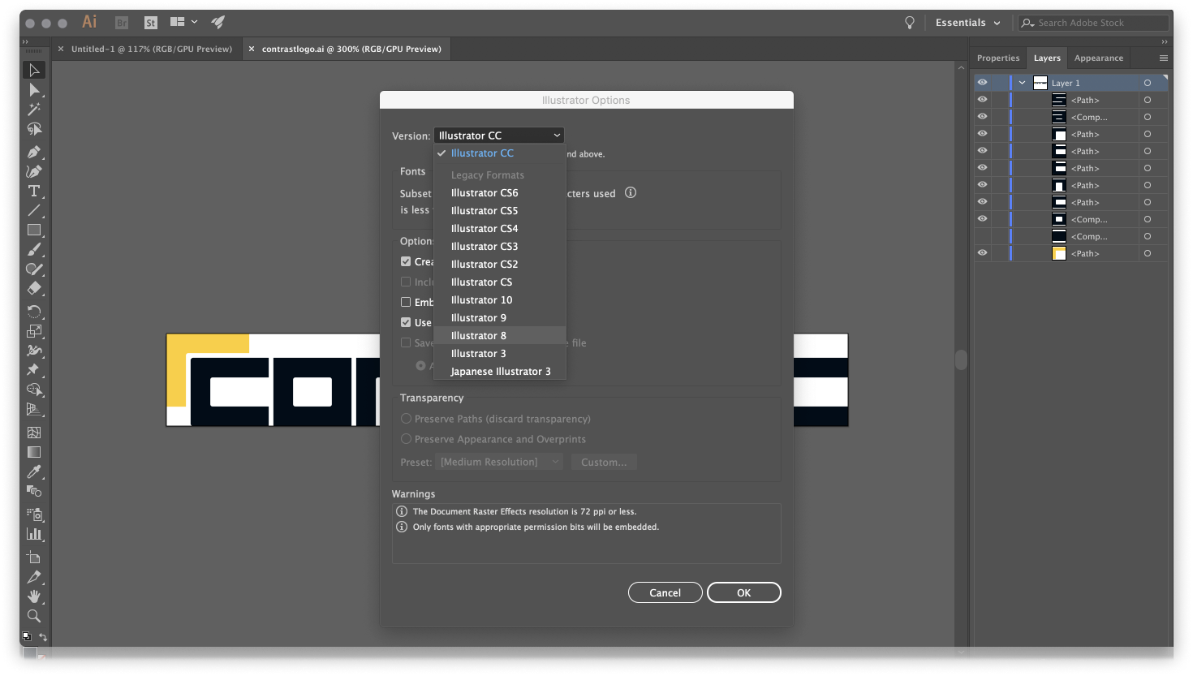Viewport: 1193px width, 676px height.
Task: Open Adobe Bridge from the top bar
Action: (122, 23)
